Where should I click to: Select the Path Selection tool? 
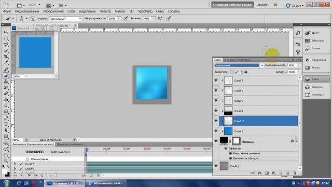point(6,130)
